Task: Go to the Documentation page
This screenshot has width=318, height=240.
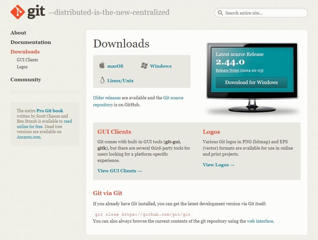Action: (x=31, y=42)
